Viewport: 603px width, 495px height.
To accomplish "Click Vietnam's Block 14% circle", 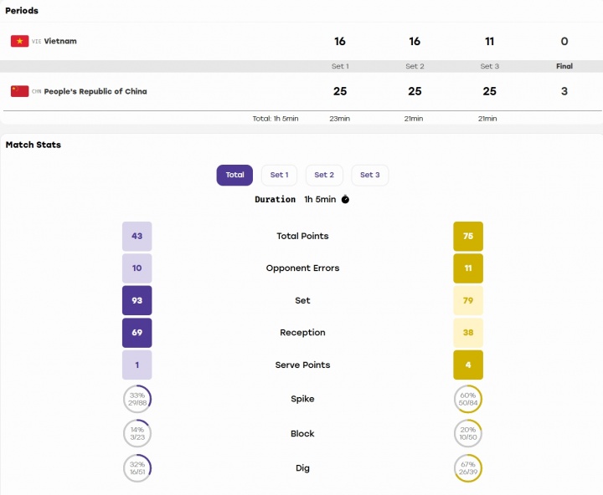I will (x=137, y=434).
